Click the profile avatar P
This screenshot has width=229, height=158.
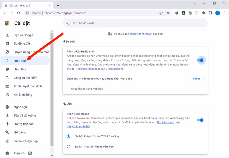click(217, 13)
